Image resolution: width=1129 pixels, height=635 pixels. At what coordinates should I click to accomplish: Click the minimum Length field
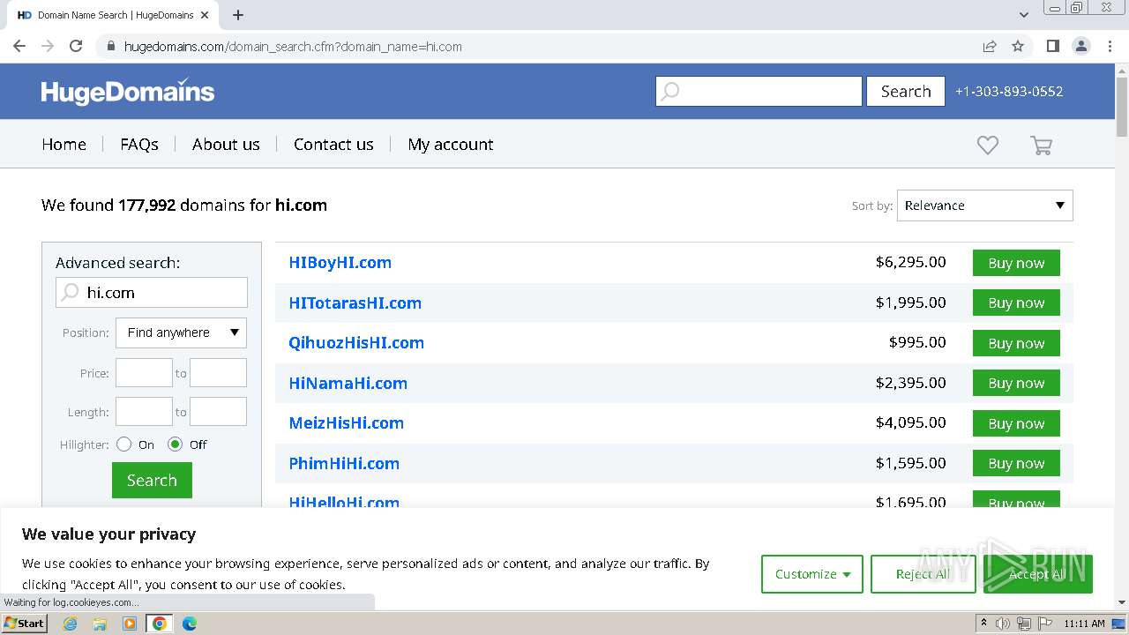tap(144, 412)
